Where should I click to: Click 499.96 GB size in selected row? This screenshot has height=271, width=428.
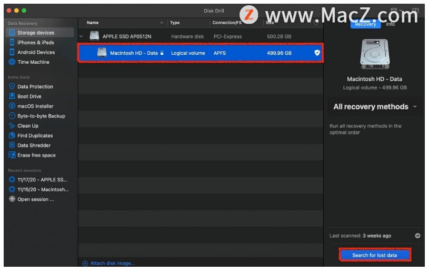[279, 53]
